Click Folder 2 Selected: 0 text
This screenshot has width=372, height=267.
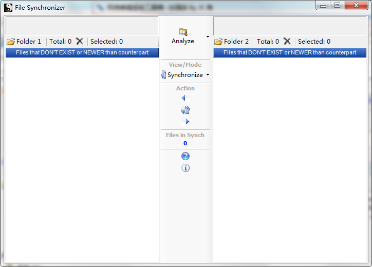[x=314, y=42]
